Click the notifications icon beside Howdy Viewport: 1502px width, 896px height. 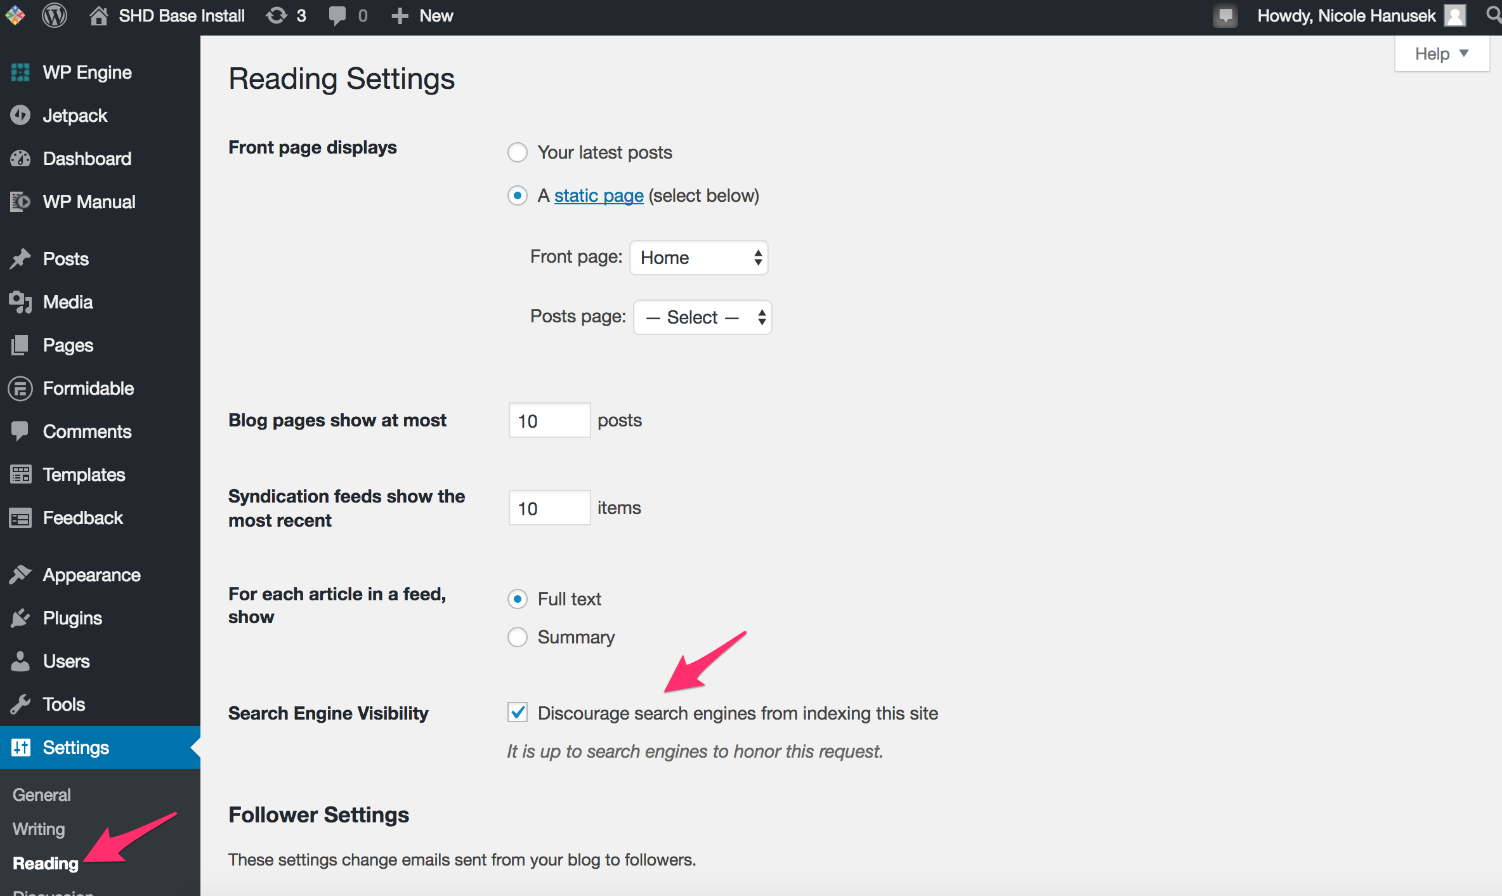click(x=1225, y=15)
